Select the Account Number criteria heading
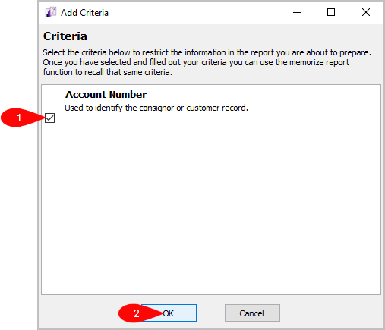 pos(106,95)
